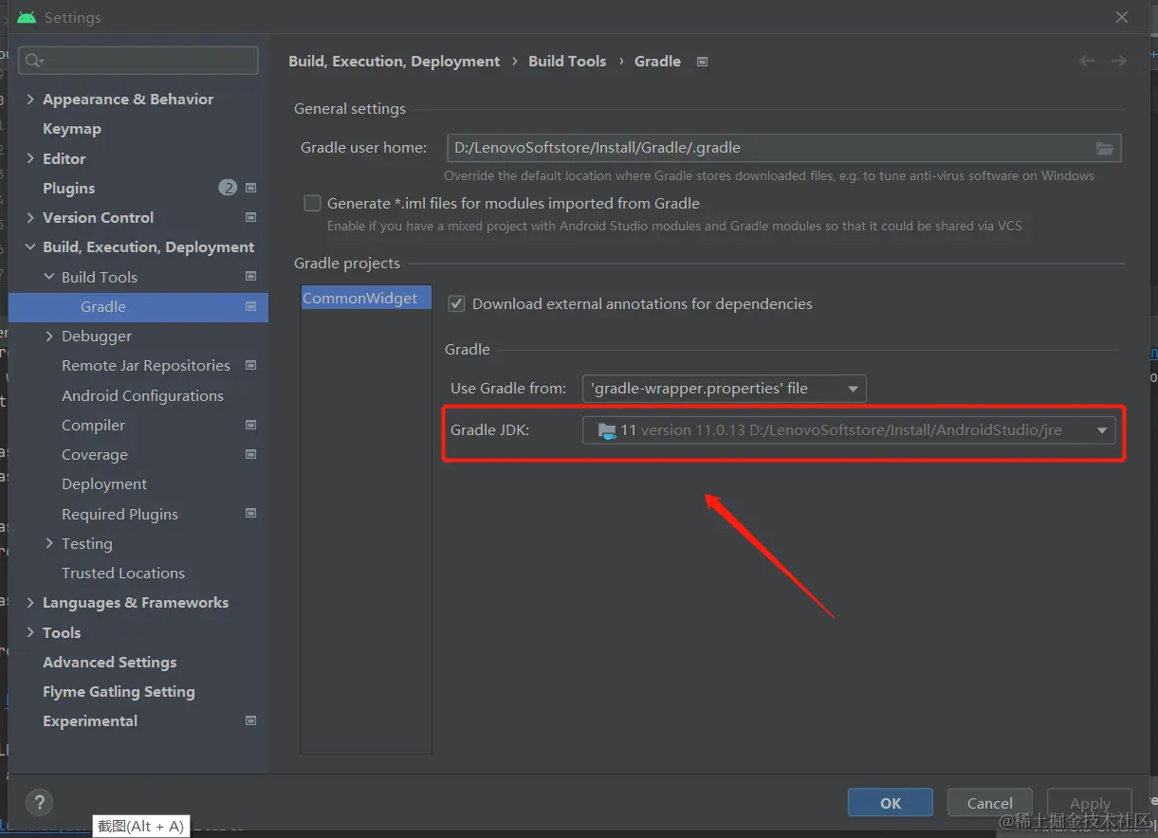Screen dimensions: 1158x838
Task: Click the project-level icon in Required Plugins row
Action: coord(251,514)
